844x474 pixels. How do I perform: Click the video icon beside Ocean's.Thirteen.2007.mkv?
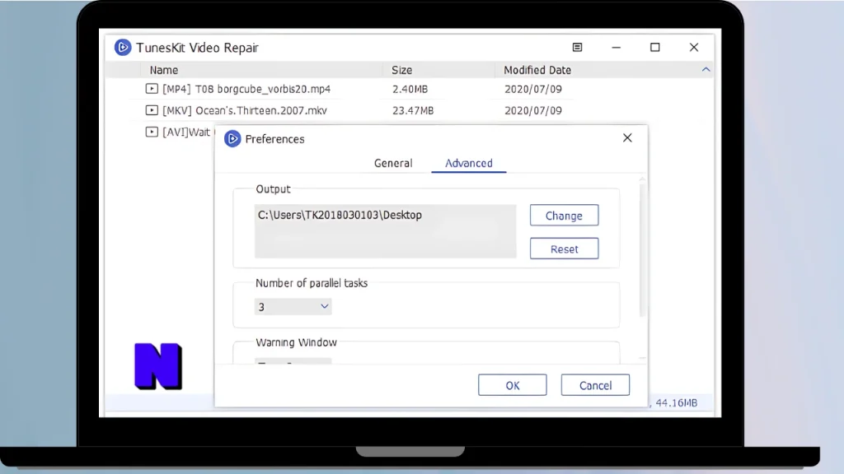click(x=152, y=110)
